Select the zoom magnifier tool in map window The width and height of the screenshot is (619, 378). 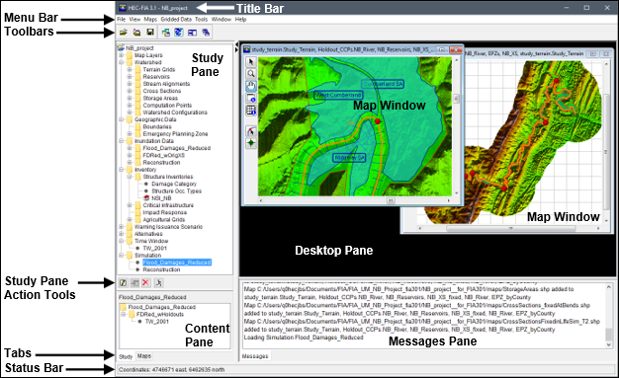click(x=251, y=74)
